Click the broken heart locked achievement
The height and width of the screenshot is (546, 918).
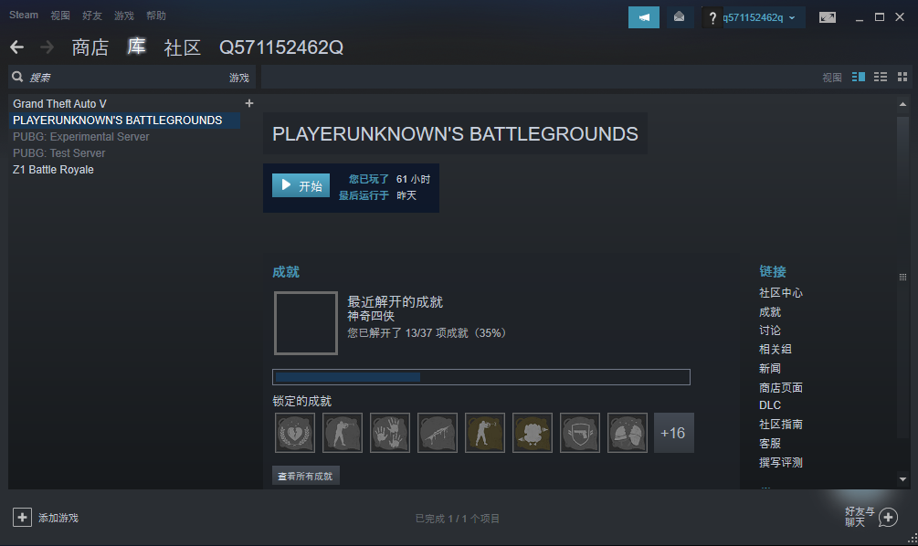pyautogui.click(x=294, y=433)
